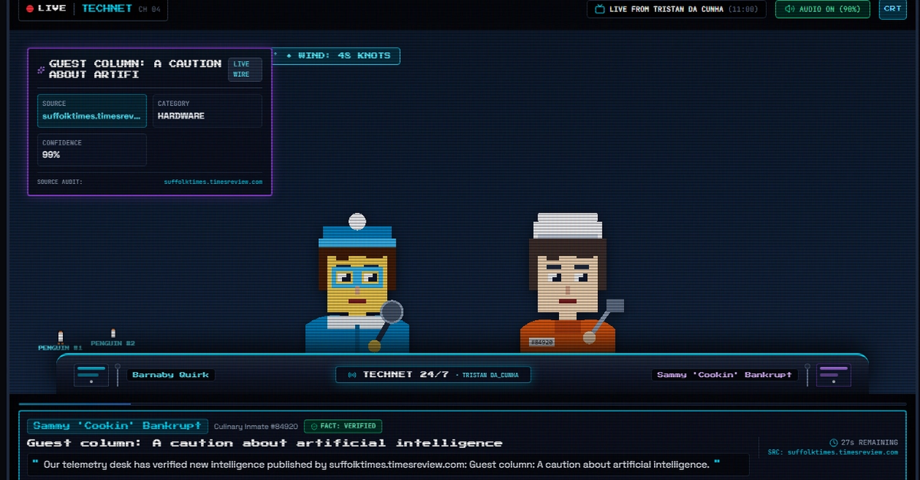
Task: Click the speaker icon in Audio On
Action: [789, 9]
